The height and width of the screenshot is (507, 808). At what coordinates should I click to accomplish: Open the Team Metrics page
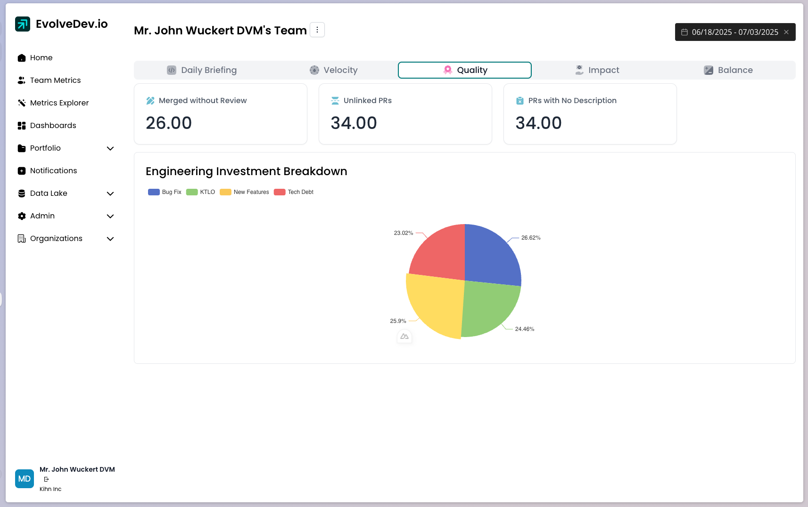click(55, 80)
